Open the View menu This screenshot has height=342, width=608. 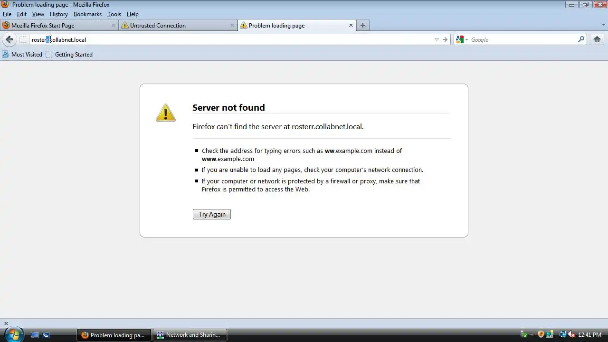[38, 14]
